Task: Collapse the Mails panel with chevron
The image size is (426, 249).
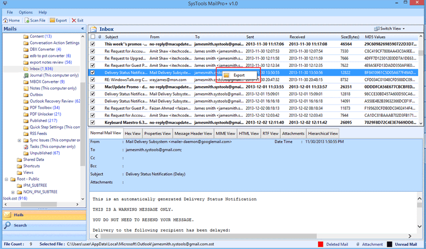Action: (x=83, y=29)
